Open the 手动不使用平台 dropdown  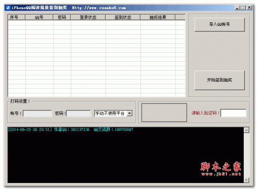(114, 113)
